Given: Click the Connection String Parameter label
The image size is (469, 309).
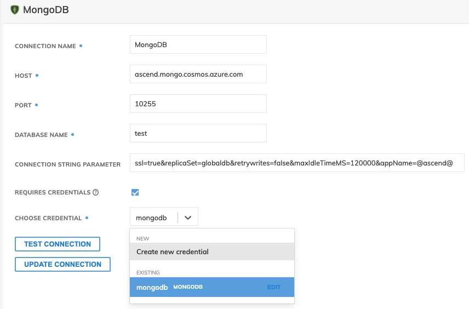Looking at the screenshot, I should (x=67, y=164).
